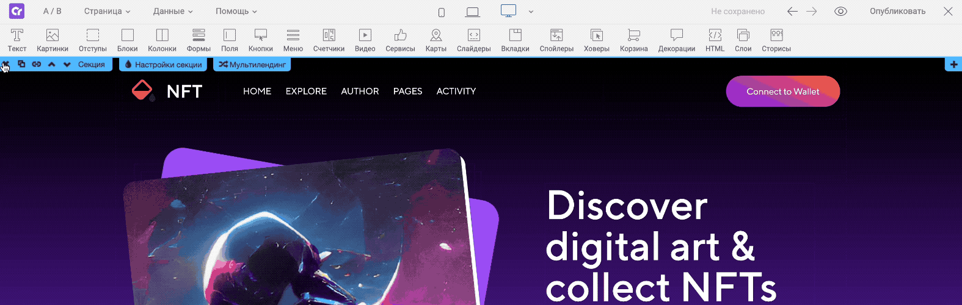The width and height of the screenshot is (962, 305).
Task: Open Настройки секции
Action: point(163,64)
